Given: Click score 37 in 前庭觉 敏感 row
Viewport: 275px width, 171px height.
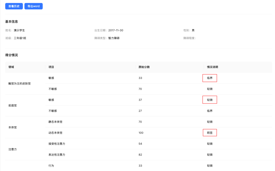Looking at the screenshot, I should (140, 100).
